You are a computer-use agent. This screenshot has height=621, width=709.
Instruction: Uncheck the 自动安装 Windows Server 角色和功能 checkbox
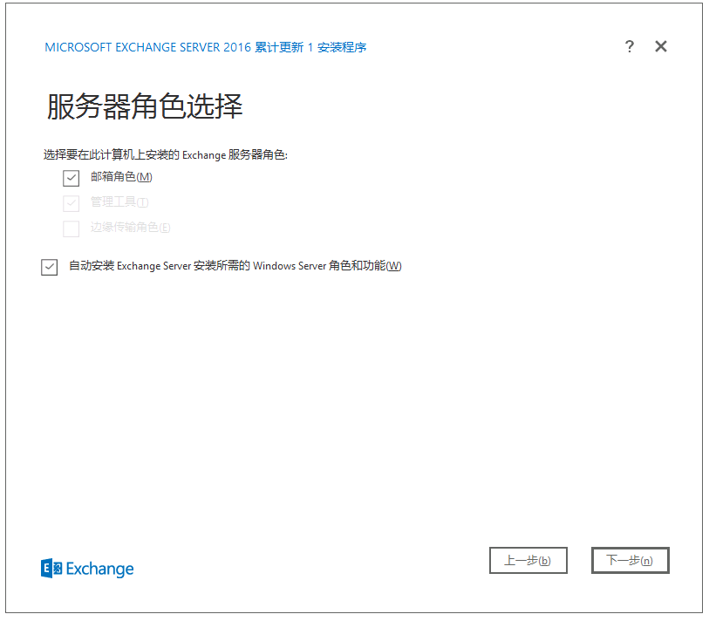pos(49,267)
